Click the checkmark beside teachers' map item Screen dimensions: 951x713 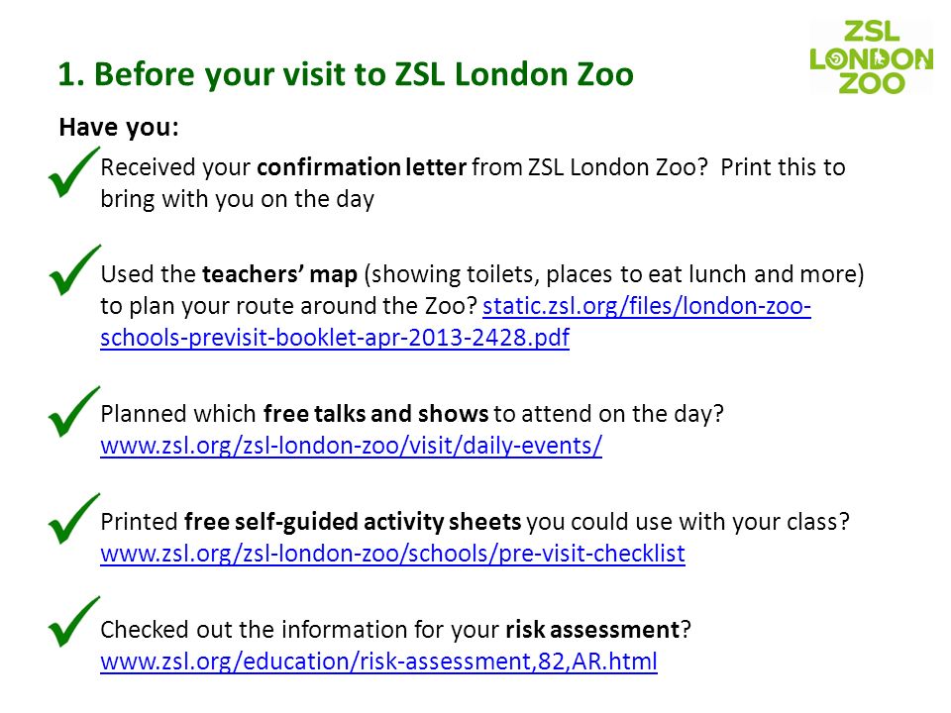coord(74,269)
